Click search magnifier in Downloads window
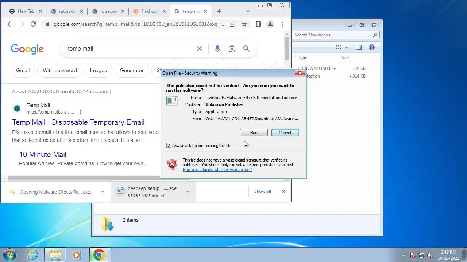 (375, 35)
